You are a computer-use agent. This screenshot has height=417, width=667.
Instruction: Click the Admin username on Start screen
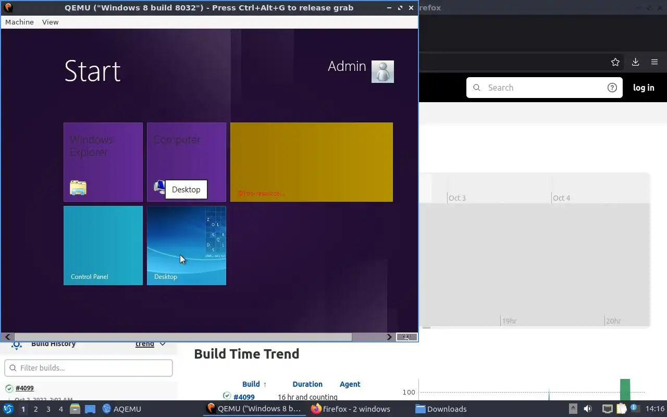click(347, 66)
